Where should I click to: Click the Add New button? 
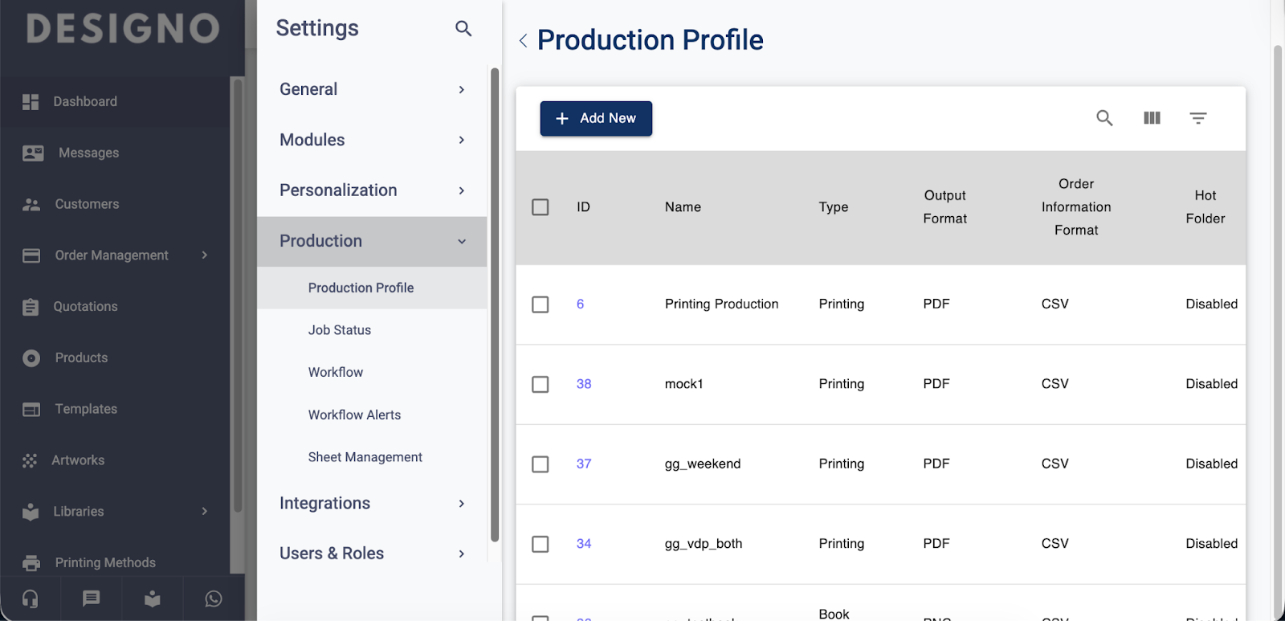(596, 118)
